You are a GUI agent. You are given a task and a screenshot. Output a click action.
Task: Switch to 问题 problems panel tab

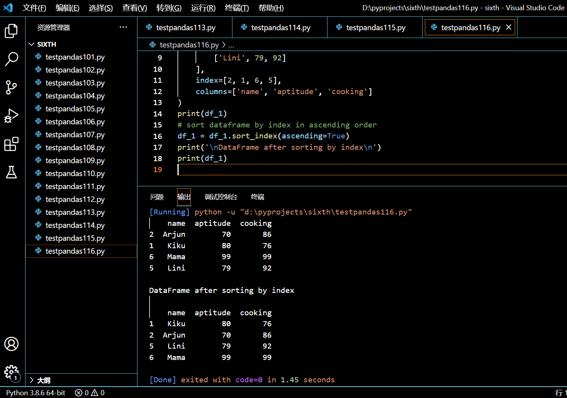(157, 197)
